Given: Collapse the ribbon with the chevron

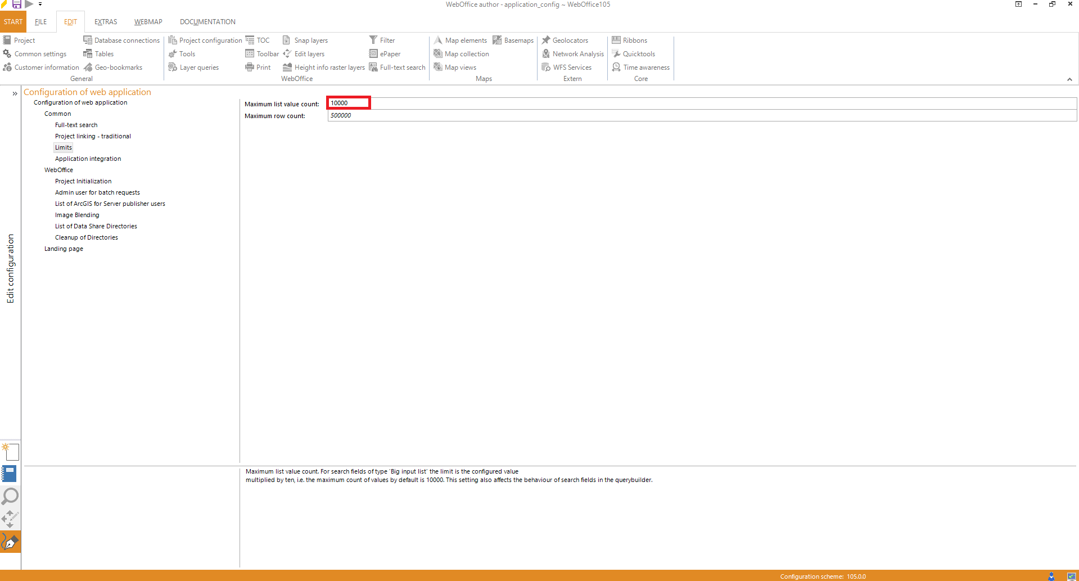Looking at the screenshot, I should point(1069,79).
